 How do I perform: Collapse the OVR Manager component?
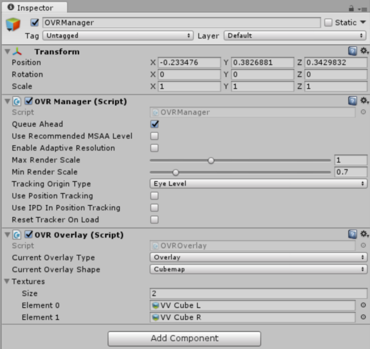7,101
